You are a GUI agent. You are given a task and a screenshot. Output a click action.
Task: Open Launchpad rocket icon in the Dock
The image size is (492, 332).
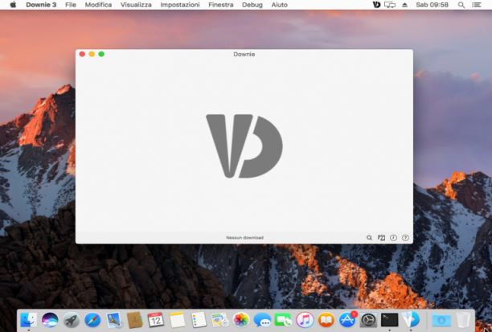point(72,320)
